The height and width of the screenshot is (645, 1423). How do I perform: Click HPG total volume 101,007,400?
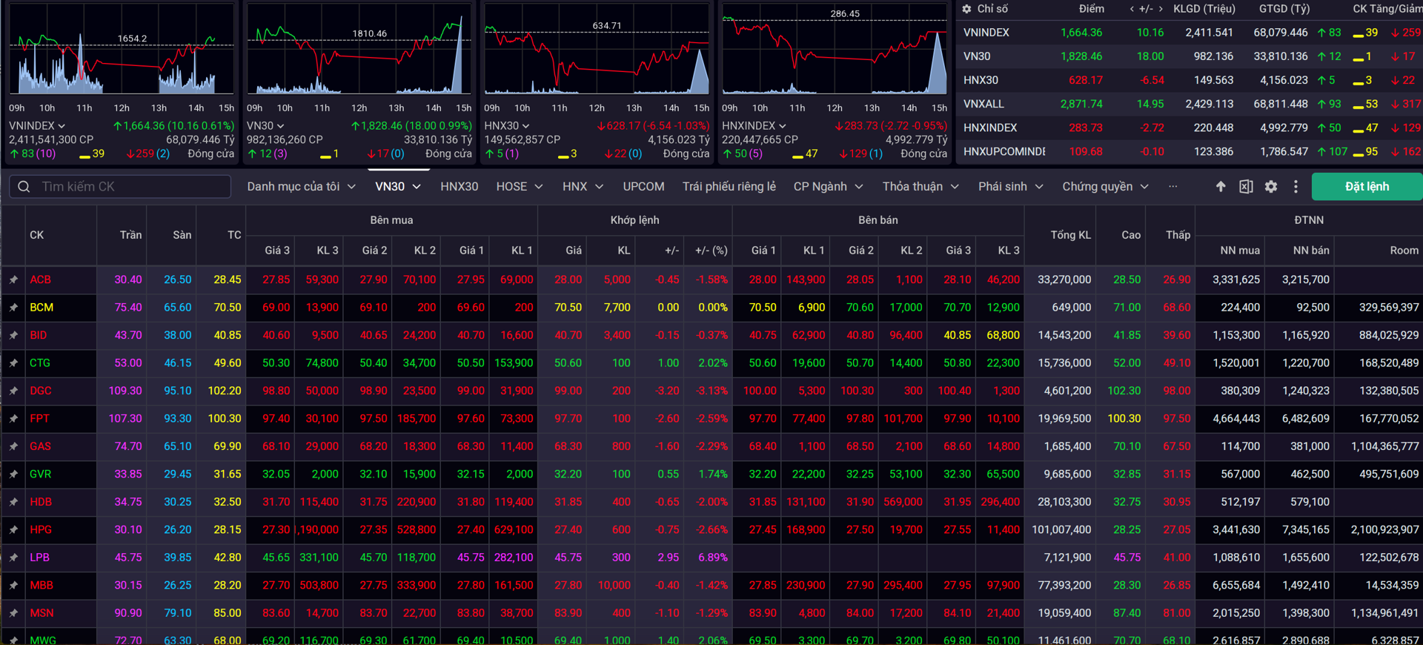point(1061,530)
